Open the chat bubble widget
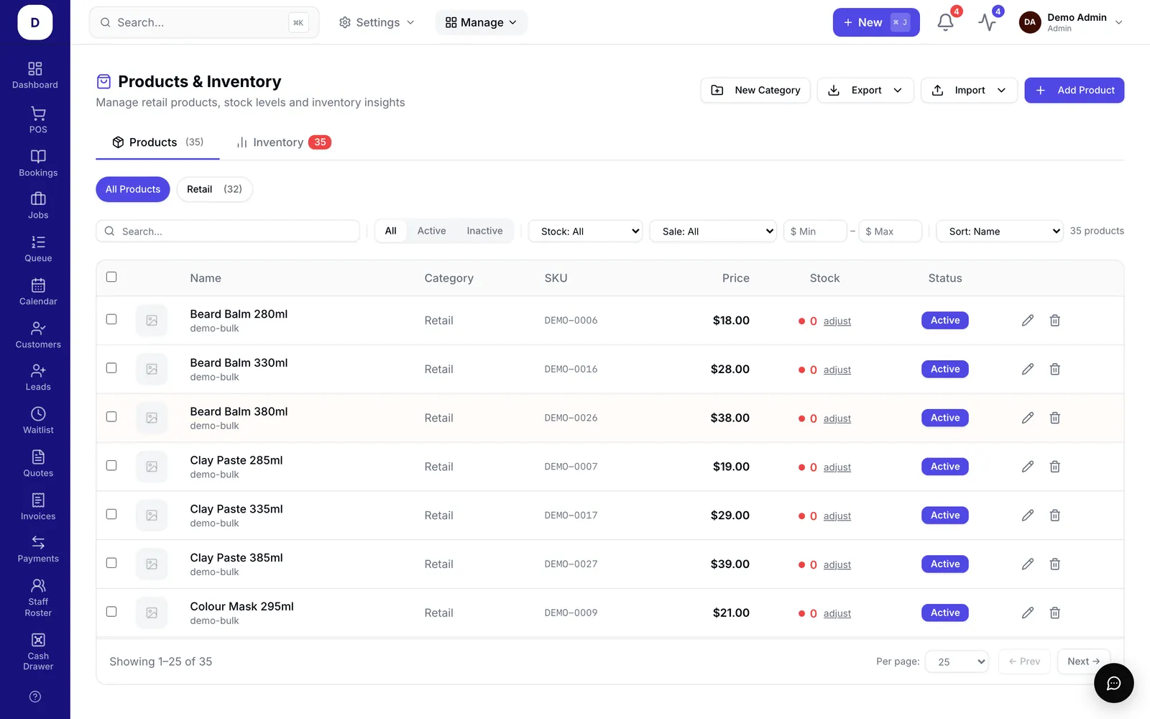1150x719 pixels. pos(1113,683)
